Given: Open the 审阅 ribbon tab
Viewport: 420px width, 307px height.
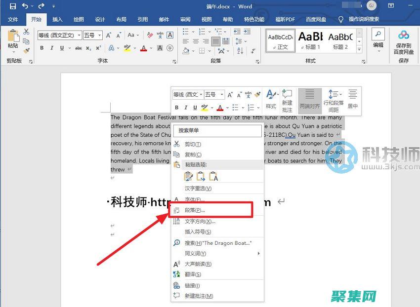Looking at the screenshot, I should [x=185, y=19].
